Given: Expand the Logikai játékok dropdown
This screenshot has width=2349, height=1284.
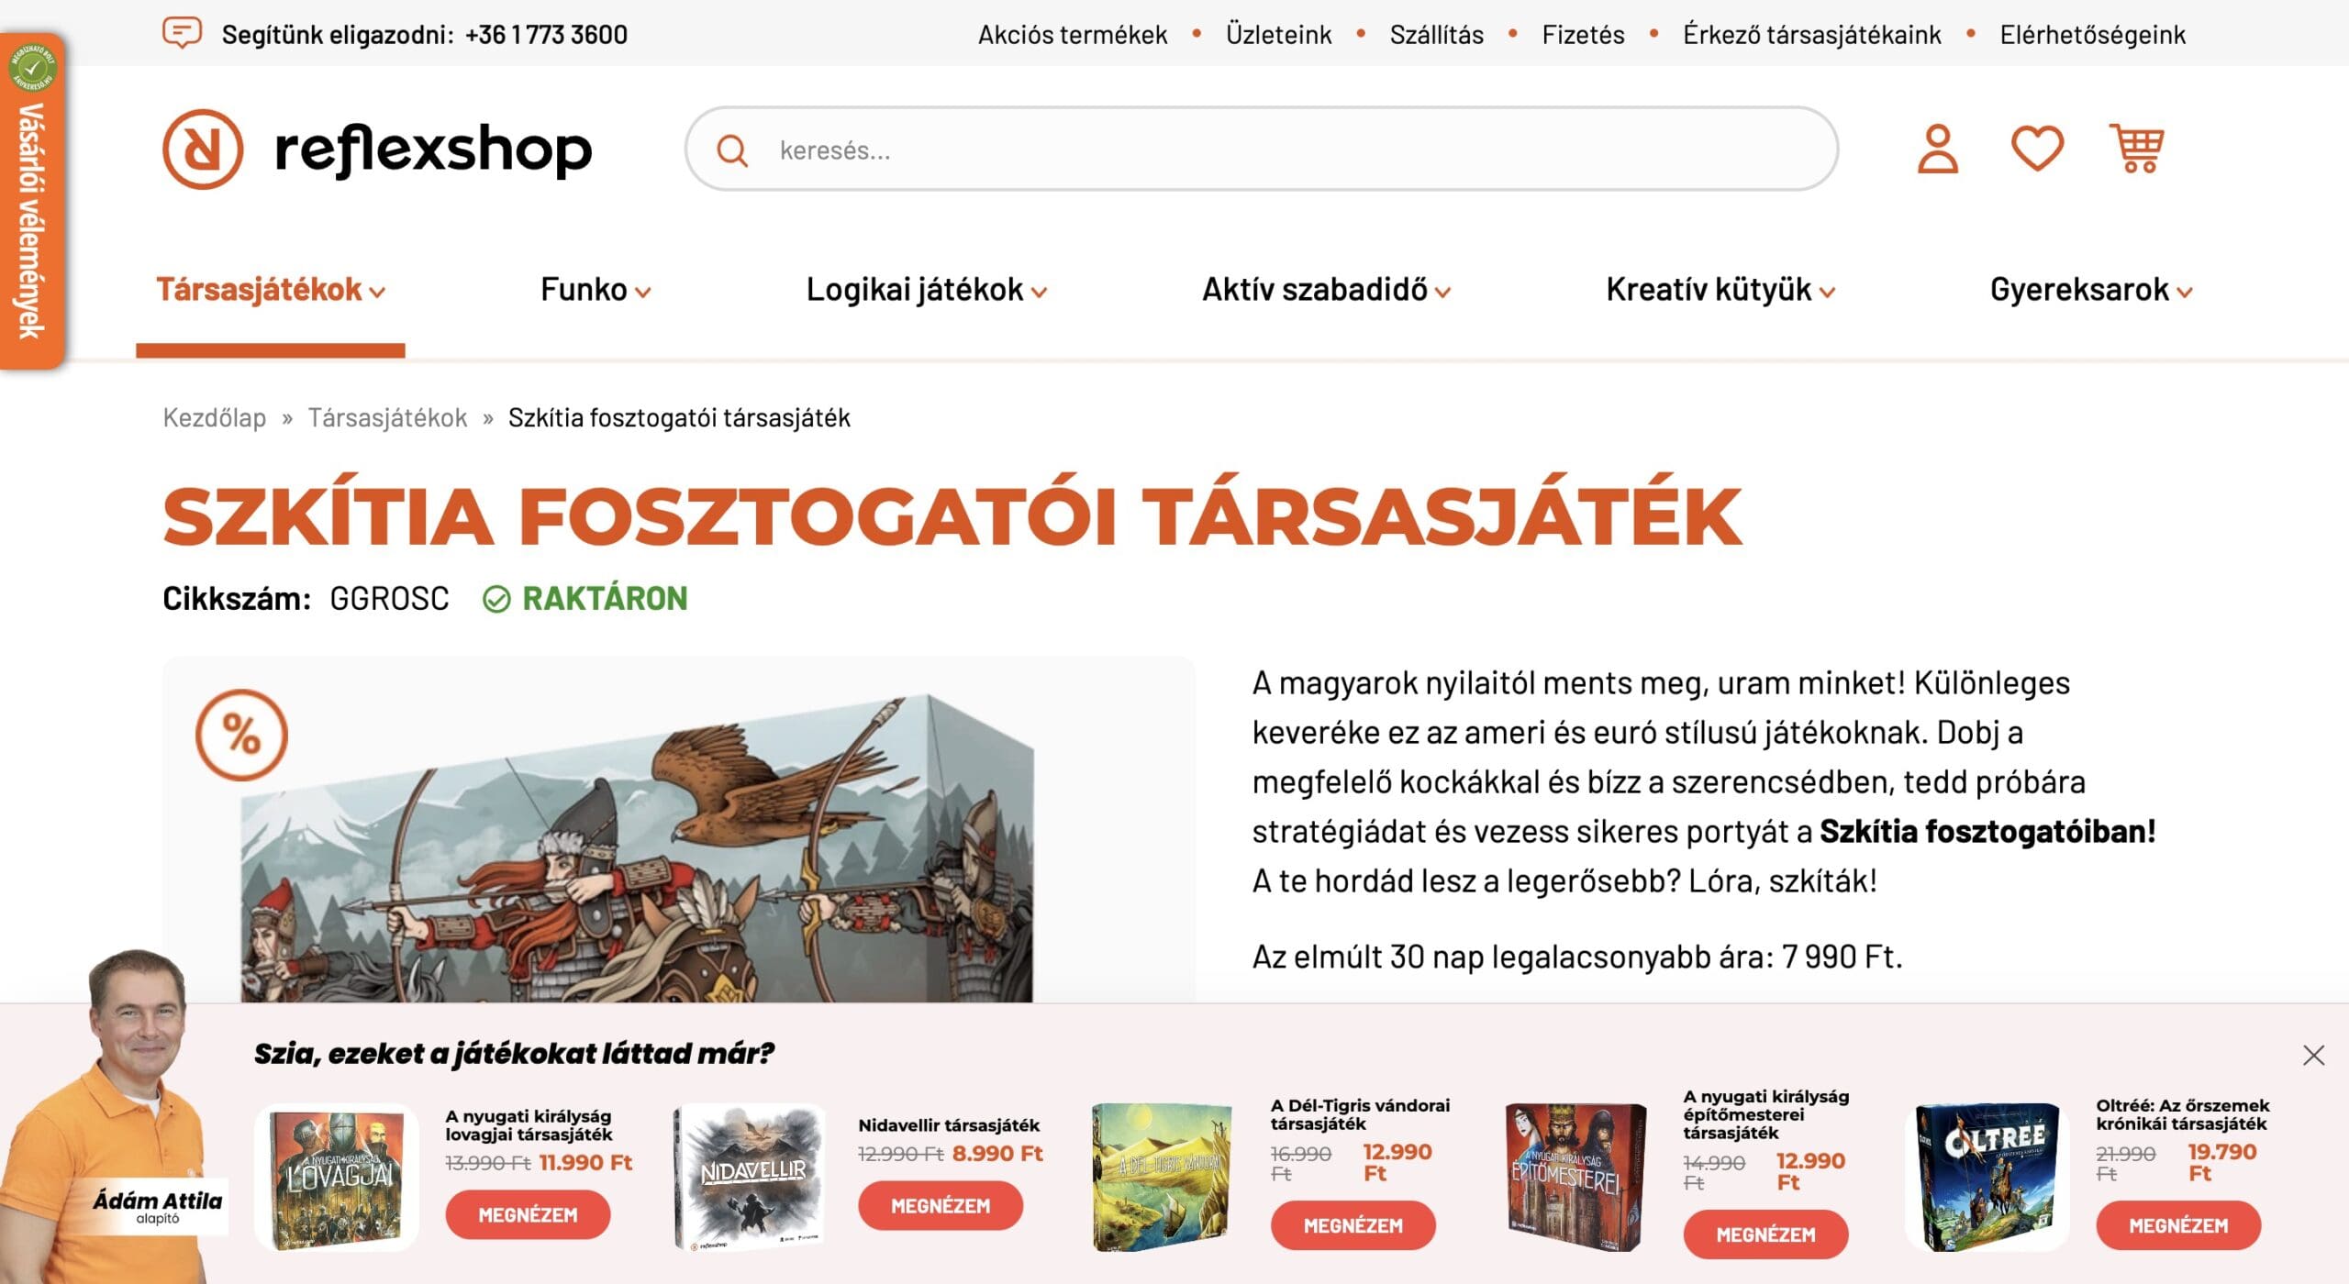Looking at the screenshot, I should (926, 290).
